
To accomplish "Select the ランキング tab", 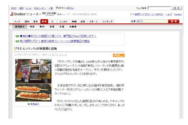I will [107, 22].
